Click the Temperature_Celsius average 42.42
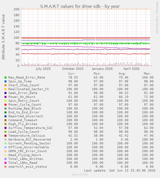This screenshot has width=160, height=178. click(x=123, y=136)
